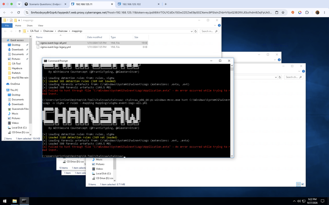
Task: Open the Share ribbon tab
Action: 30,25
